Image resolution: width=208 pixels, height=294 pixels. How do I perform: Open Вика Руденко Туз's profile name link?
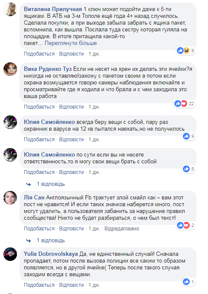(48, 69)
